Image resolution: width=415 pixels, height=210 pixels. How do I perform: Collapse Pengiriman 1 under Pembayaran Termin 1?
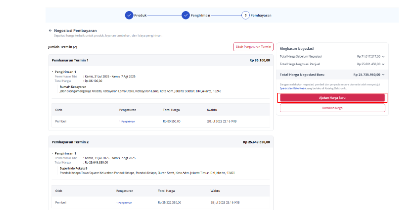pyautogui.click(x=53, y=72)
